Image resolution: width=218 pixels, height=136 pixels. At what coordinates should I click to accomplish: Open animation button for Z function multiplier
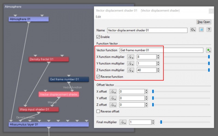[x=131, y=70]
